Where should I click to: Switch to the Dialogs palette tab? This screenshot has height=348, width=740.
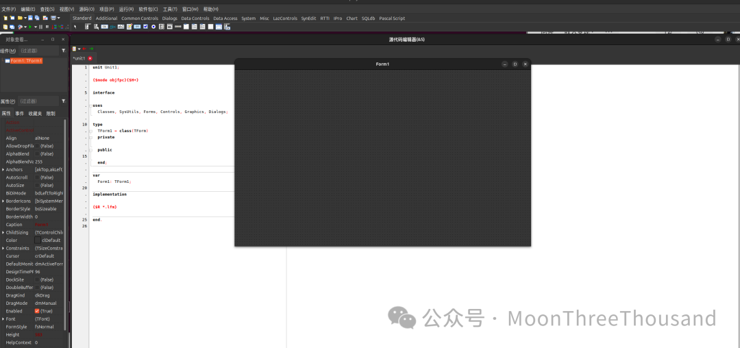(x=169, y=18)
